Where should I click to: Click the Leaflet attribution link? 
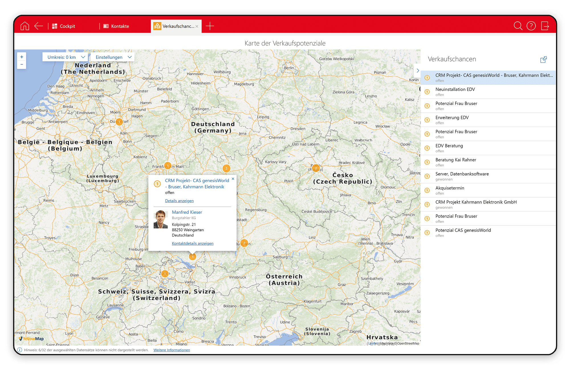click(373, 343)
